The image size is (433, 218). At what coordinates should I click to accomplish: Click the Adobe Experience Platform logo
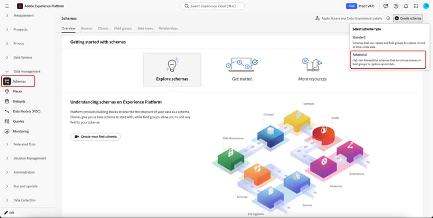point(20,6)
